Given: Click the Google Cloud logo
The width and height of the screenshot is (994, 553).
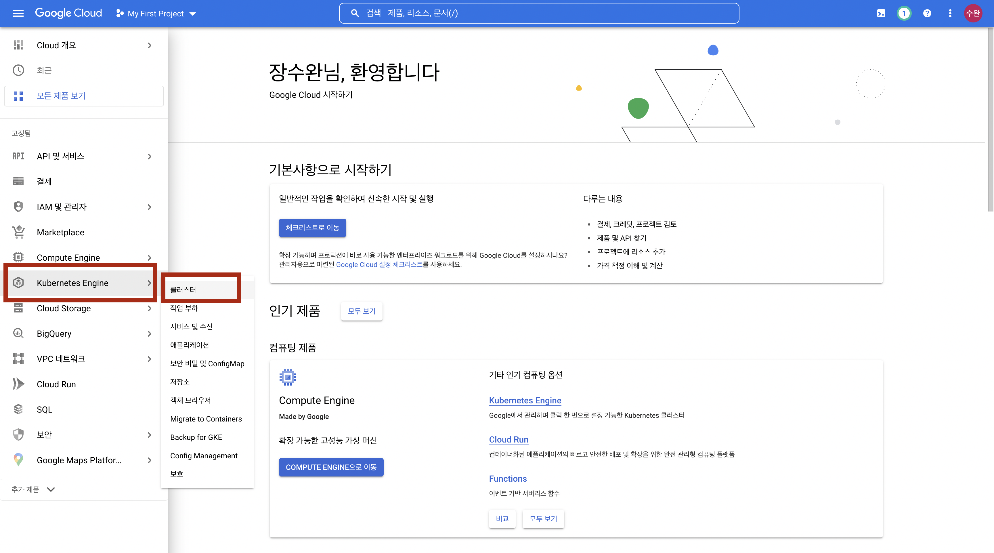Looking at the screenshot, I should [x=68, y=14].
